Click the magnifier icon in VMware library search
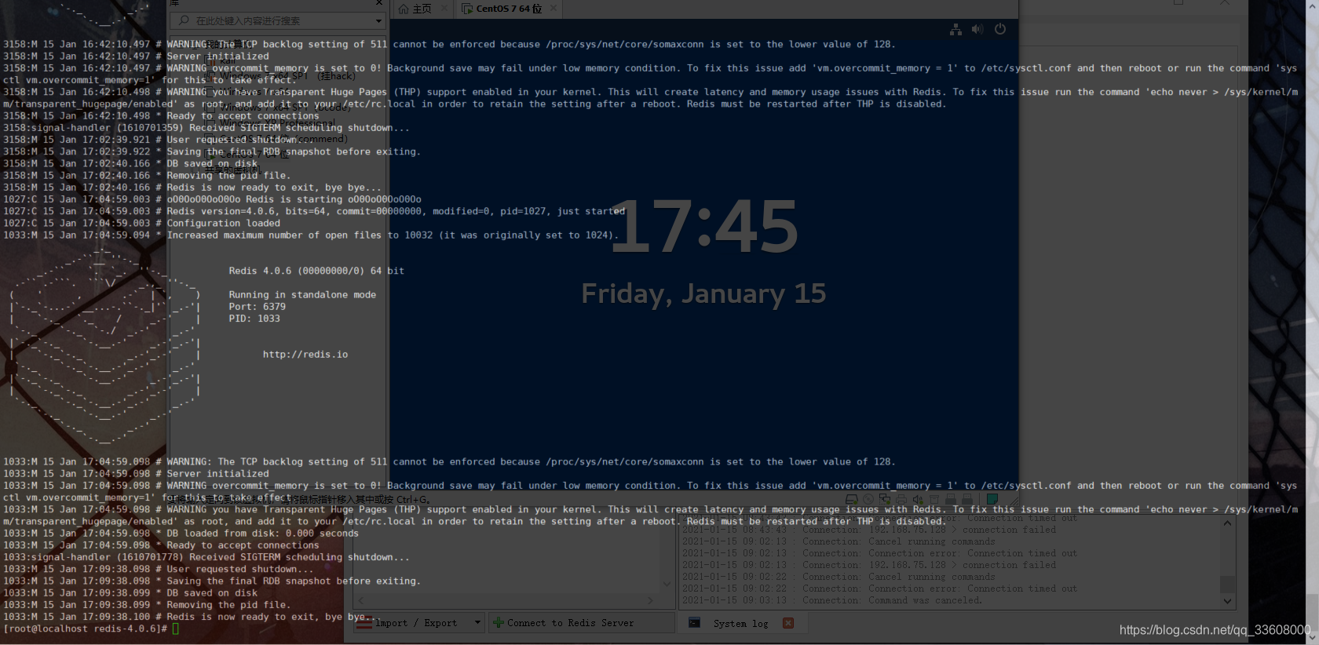This screenshot has width=1319, height=645. coord(184,20)
